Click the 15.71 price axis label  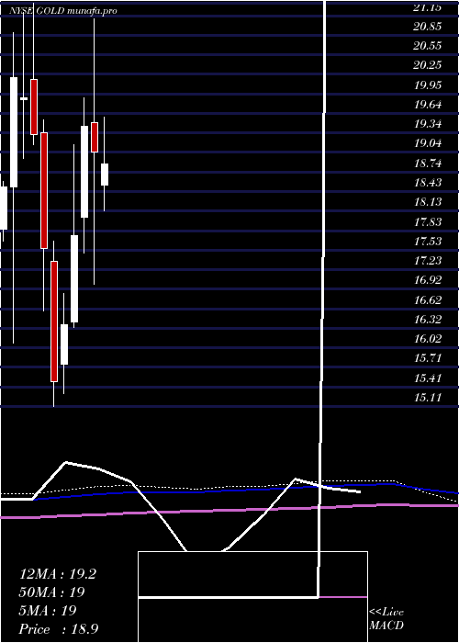[x=428, y=358]
